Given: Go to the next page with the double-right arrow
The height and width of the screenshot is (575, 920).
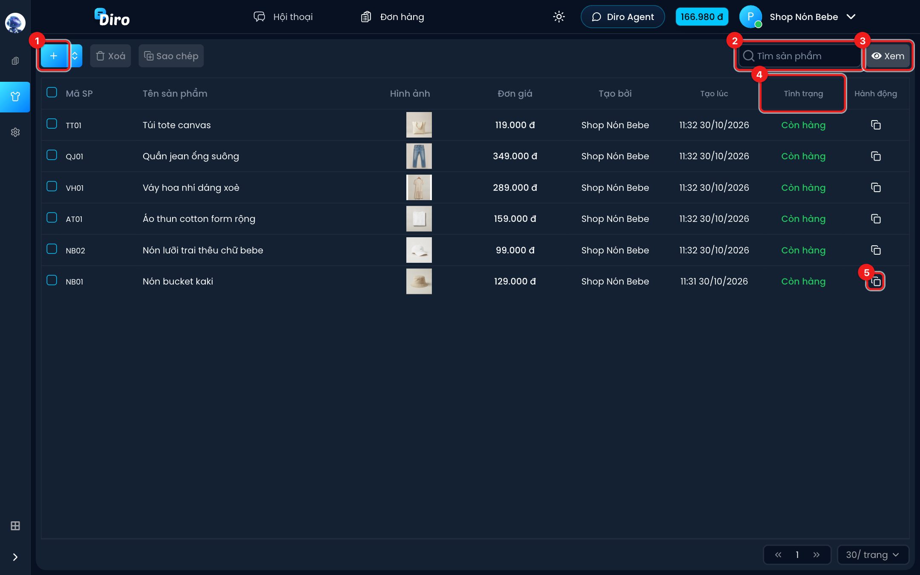Looking at the screenshot, I should (816, 555).
